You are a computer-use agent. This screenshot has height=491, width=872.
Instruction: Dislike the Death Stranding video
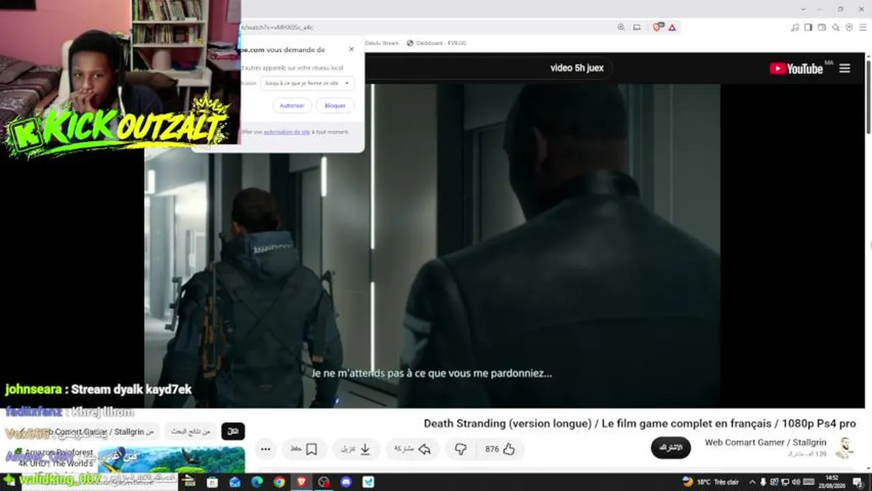[461, 449]
